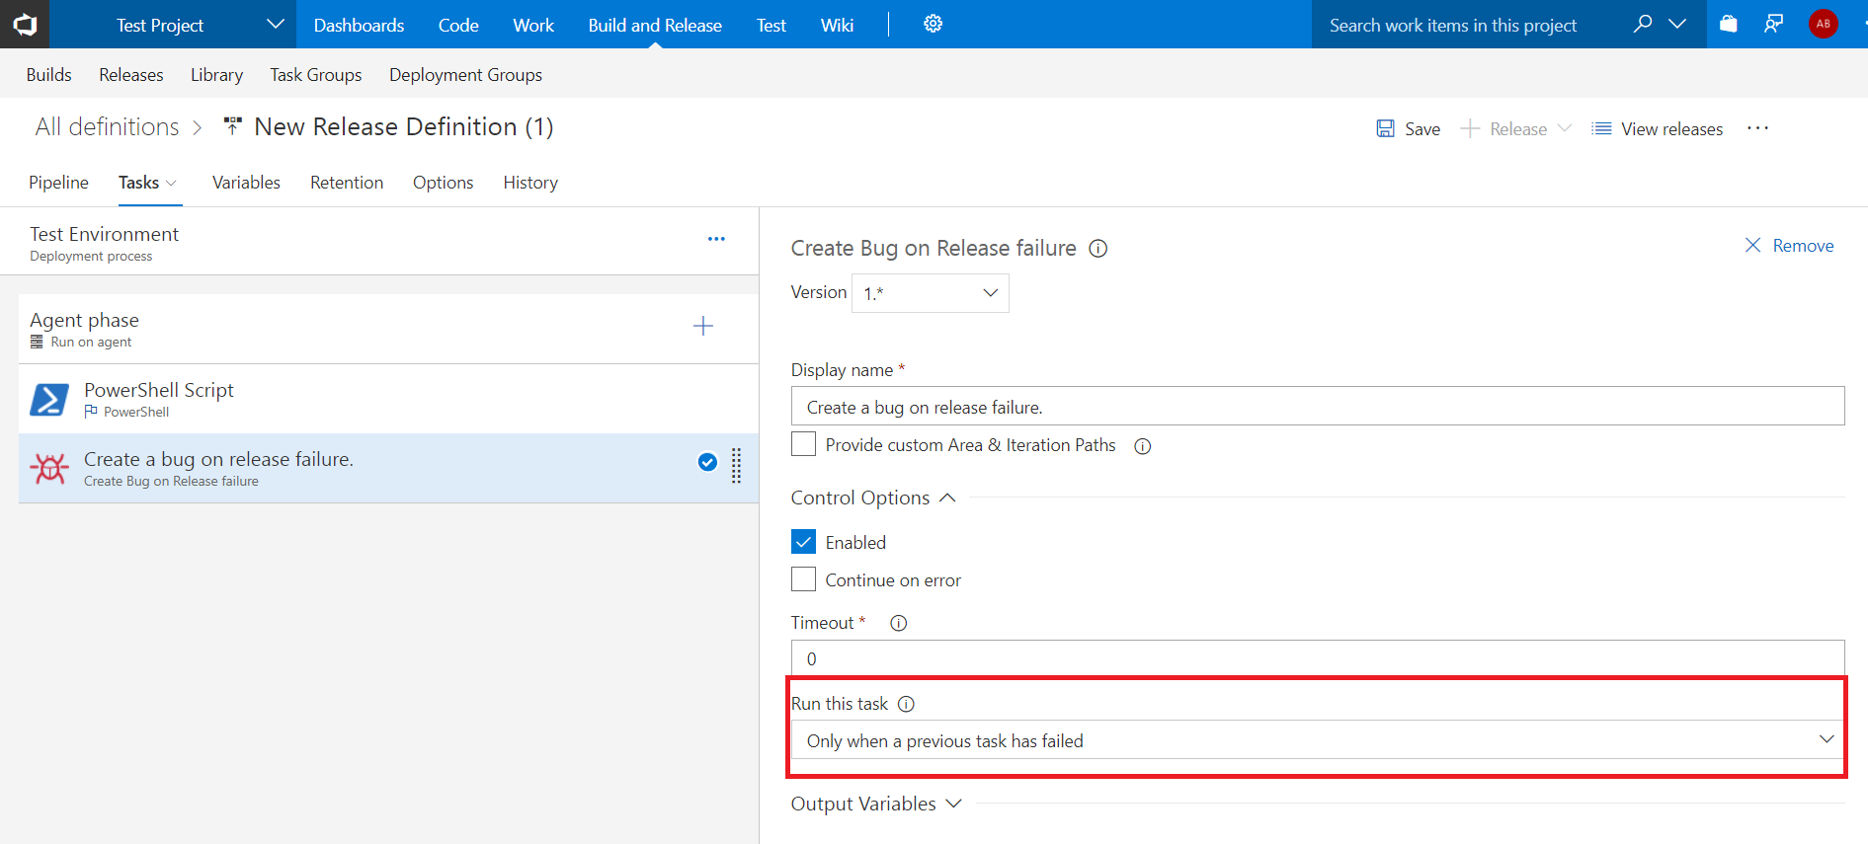Open the AB user avatar
The height and width of the screenshot is (844, 1868).
[1823, 24]
